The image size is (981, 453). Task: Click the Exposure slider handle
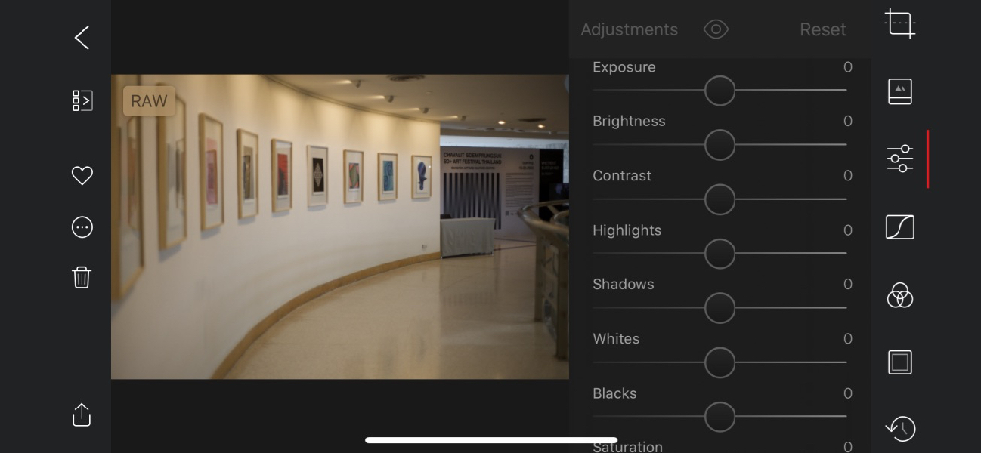click(720, 91)
